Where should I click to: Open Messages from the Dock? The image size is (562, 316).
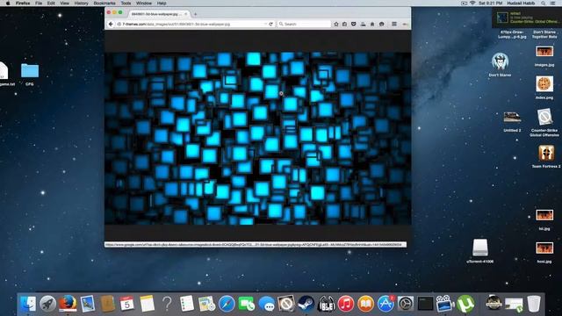coord(267,304)
